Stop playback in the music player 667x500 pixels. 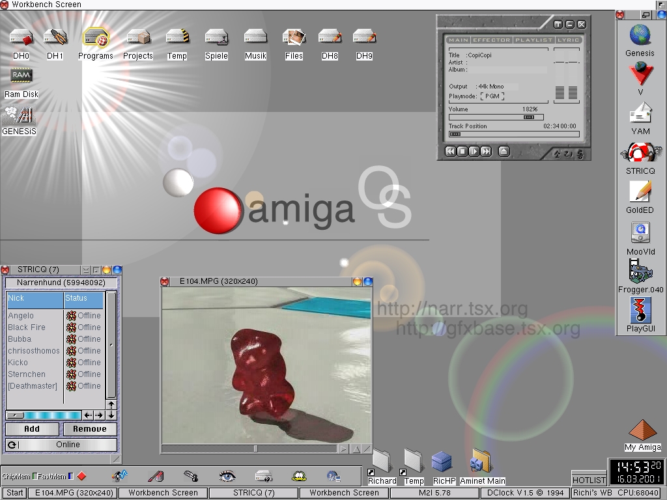462,152
